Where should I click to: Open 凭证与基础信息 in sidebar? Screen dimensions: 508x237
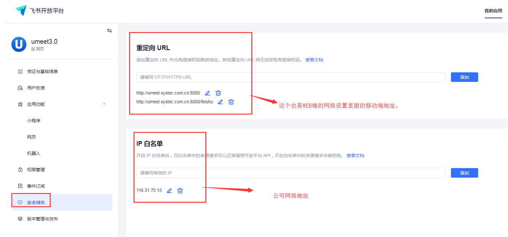(42, 72)
